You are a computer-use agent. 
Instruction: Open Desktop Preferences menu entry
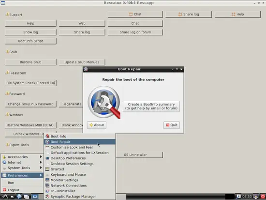coord(80,158)
